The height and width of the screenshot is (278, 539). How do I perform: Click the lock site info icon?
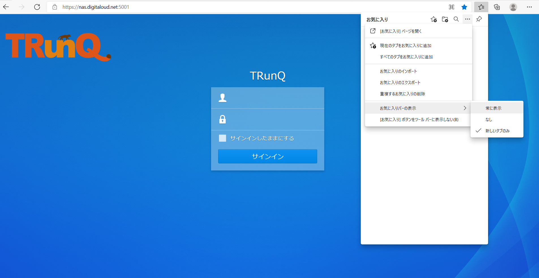(55, 7)
